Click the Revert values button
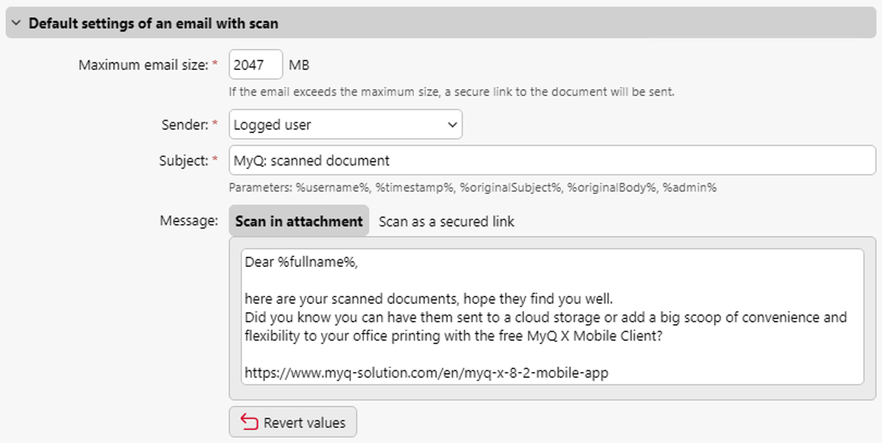The height and width of the screenshot is (443, 882). point(293,422)
